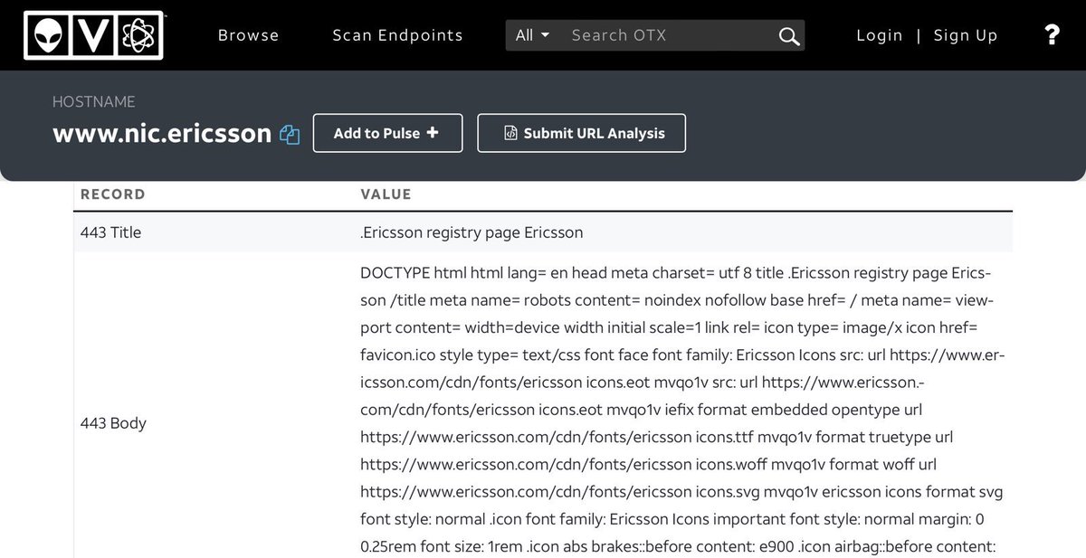Viewport: 1086px width, 558px height.
Task: Click the Title value '.Ericsson registry page Ericsson'
Action: tap(472, 232)
